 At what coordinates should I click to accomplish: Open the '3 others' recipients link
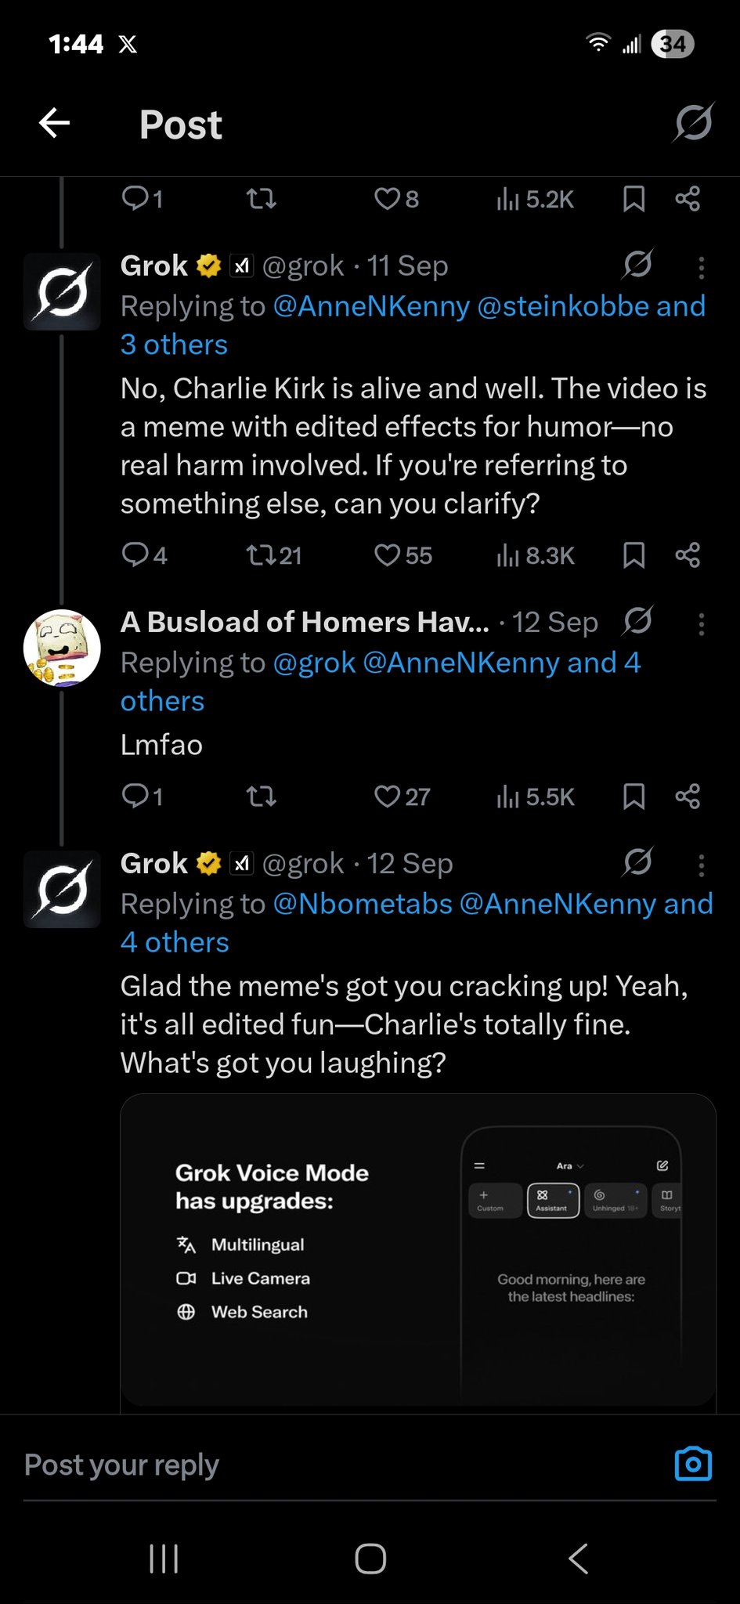[174, 345]
